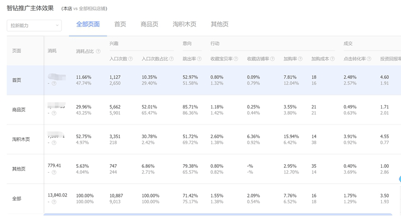Screen dimensions: 401x216
Task: Switch to the 首页 tab
Action: pos(120,24)
